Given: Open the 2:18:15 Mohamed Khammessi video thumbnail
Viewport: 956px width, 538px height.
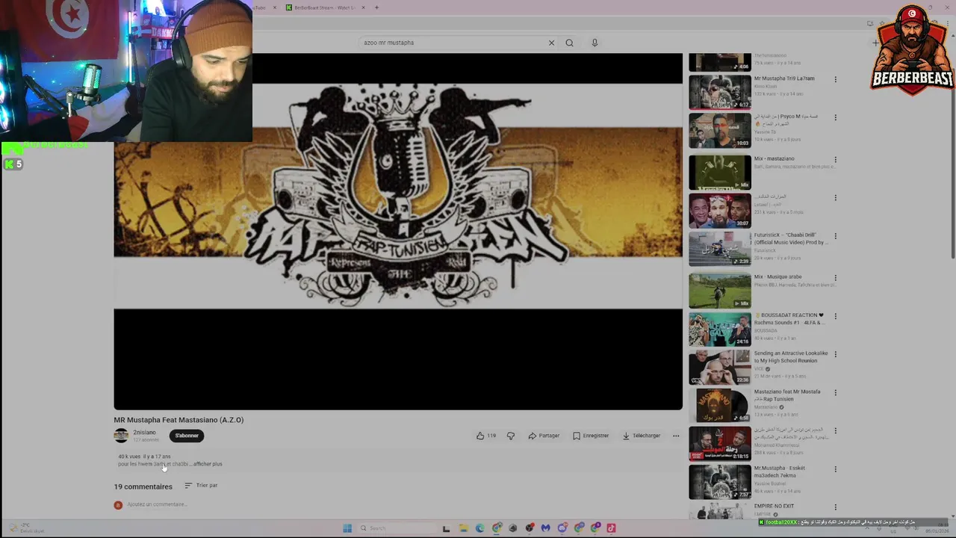Looking at the screenshot, I should [x=720, y=444].
